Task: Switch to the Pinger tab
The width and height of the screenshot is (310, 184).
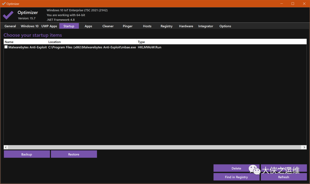Action: coord(127,26)
